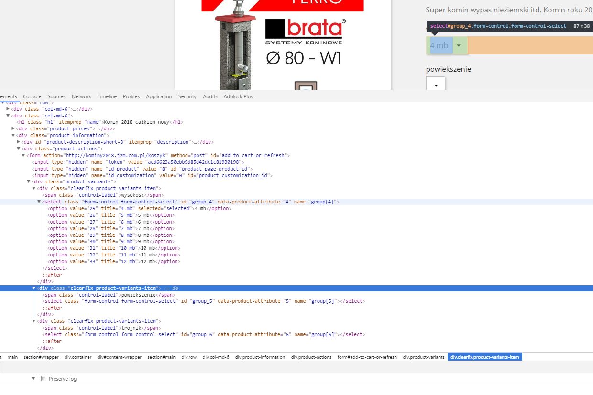Enable the Preserve log checkbox
The height and width of the screenshot is (395, 593).
tap(44, 379)
